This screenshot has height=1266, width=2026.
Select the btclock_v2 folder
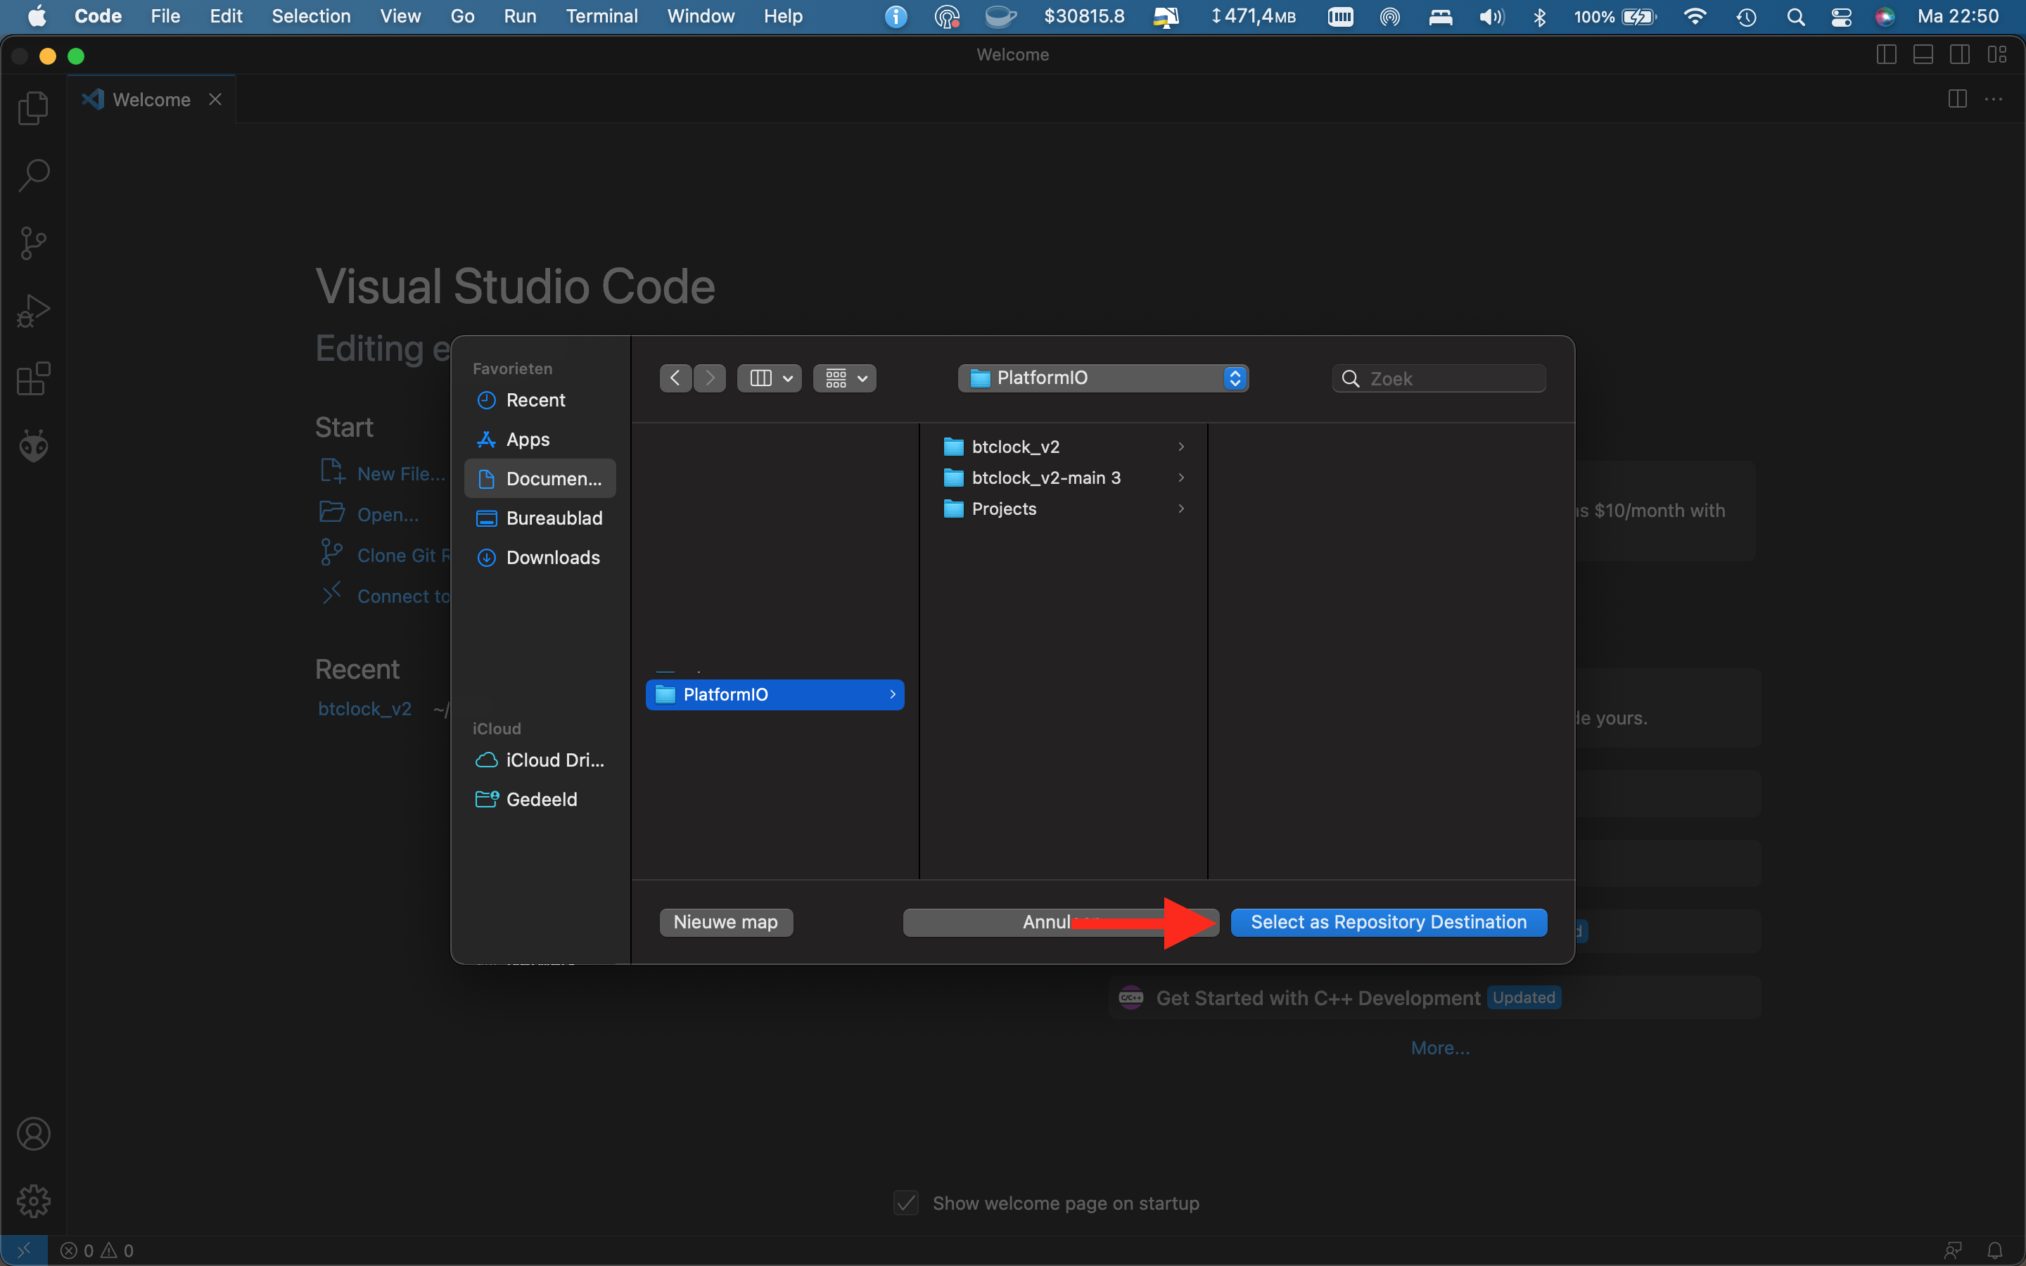[x=1063, y=447]
